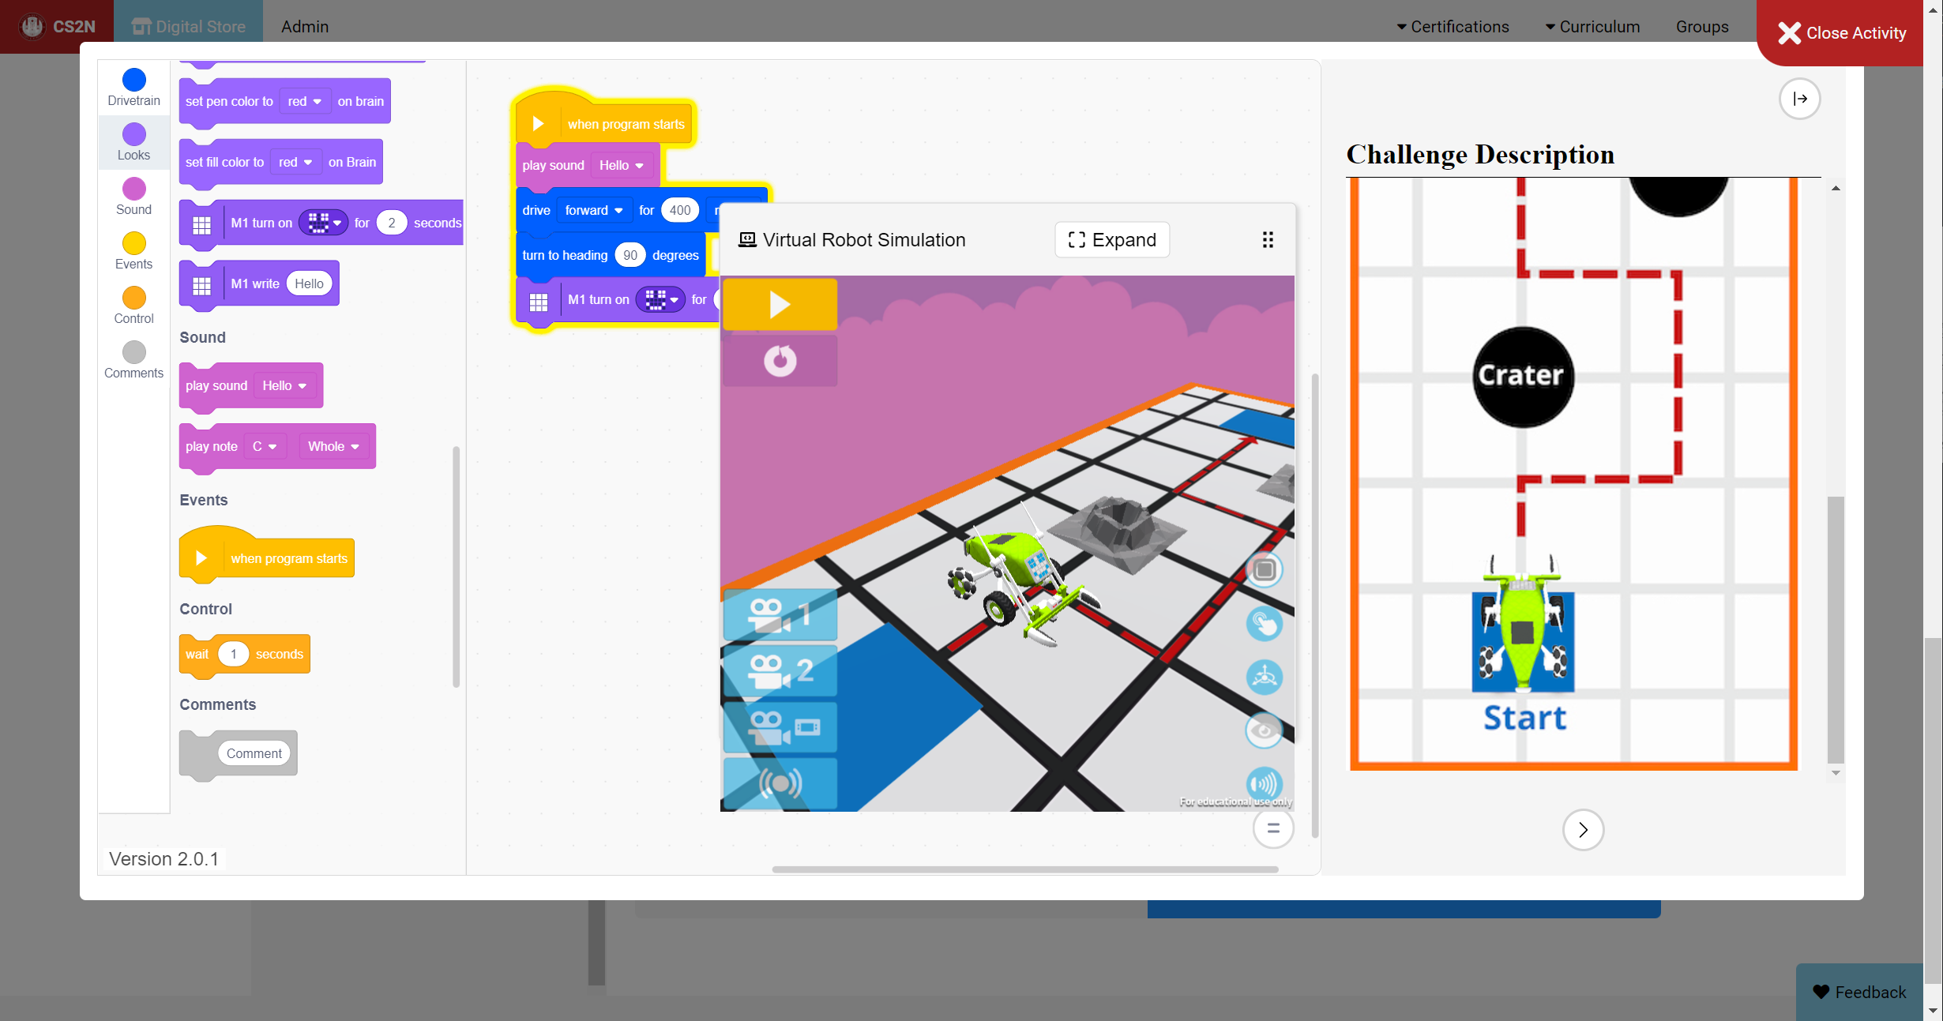
Task: Expand the Virtual Robot Simulation panel
Action: click(x=1111, y=240)
